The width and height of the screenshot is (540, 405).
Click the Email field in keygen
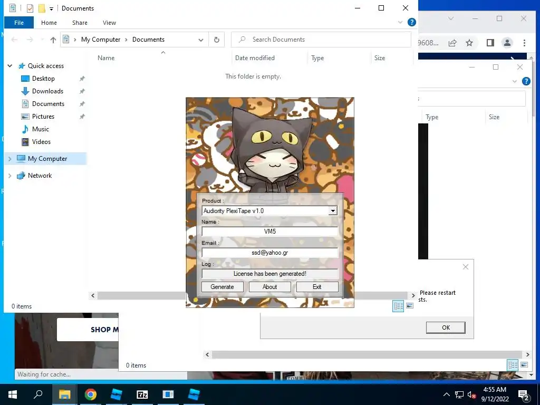tap(269, 253)
